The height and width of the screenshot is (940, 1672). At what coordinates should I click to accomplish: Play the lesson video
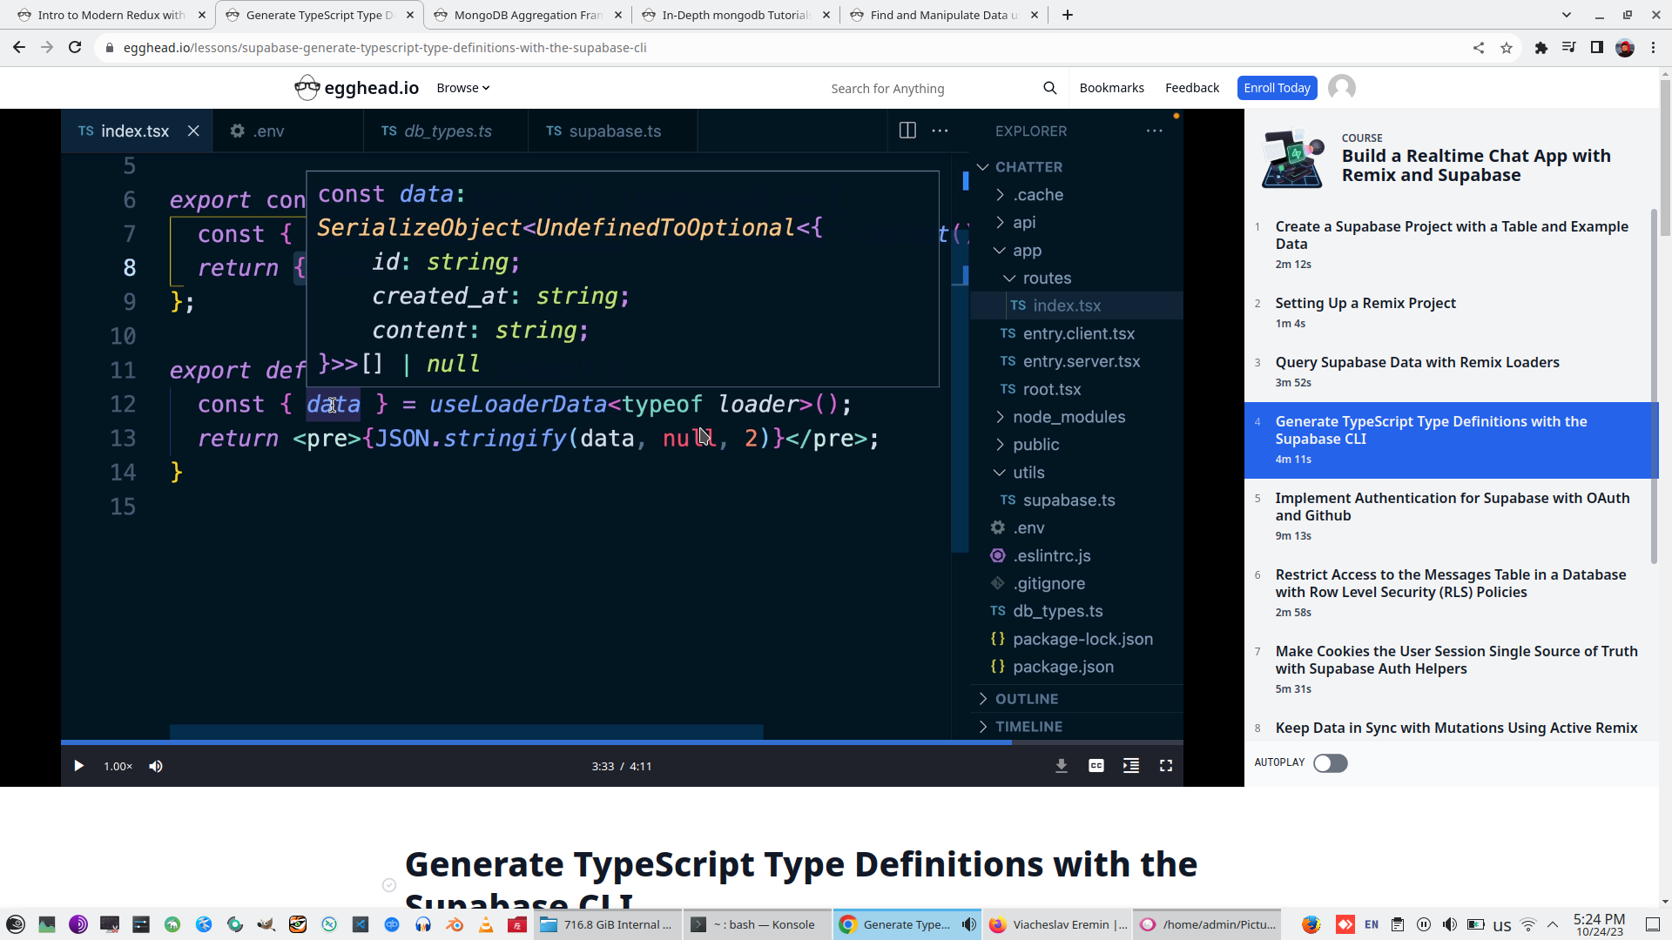pyautogui.click(x=78, y=766)
